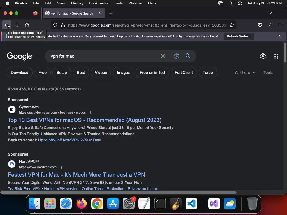Viewport: 287px width, 215px height.
Task: Open Terminal from the Dock
Action: point(160,203)
